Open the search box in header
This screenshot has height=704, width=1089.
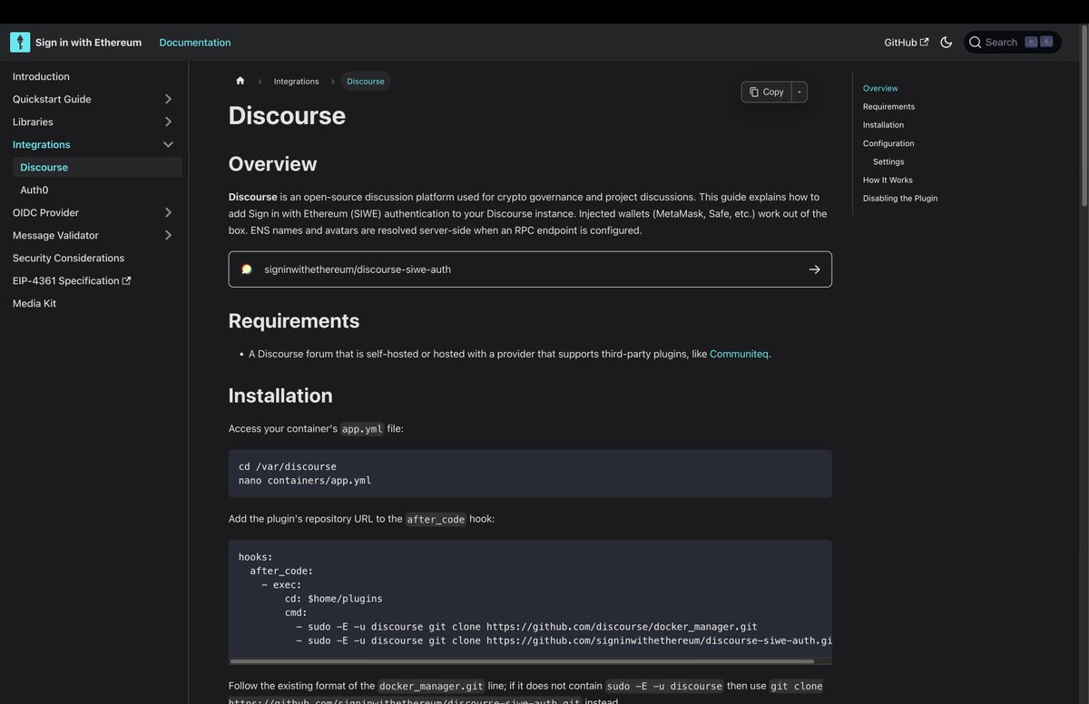(x=1013, y=43)
